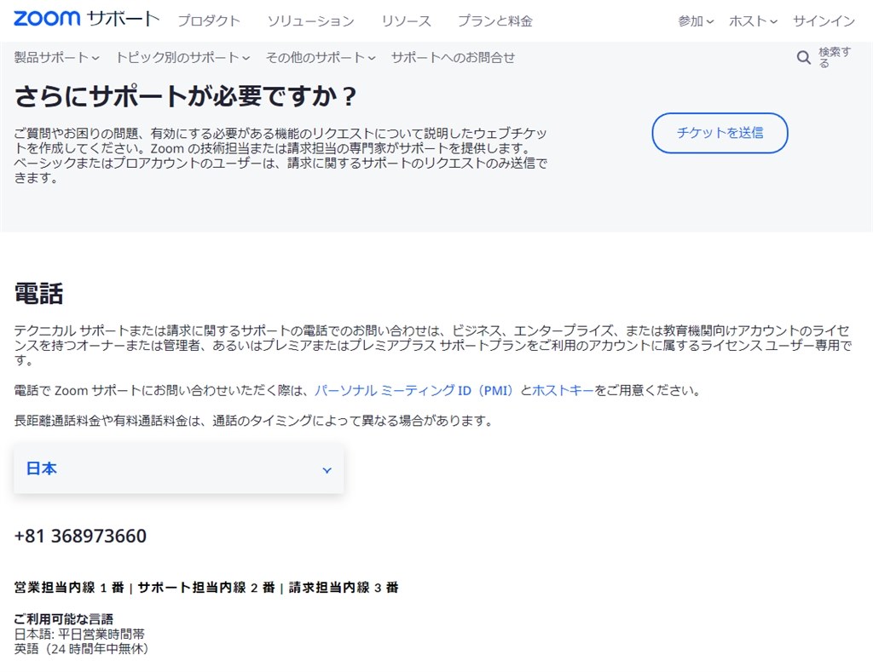Open the プランと料金 page

click(x=495, y=20)
